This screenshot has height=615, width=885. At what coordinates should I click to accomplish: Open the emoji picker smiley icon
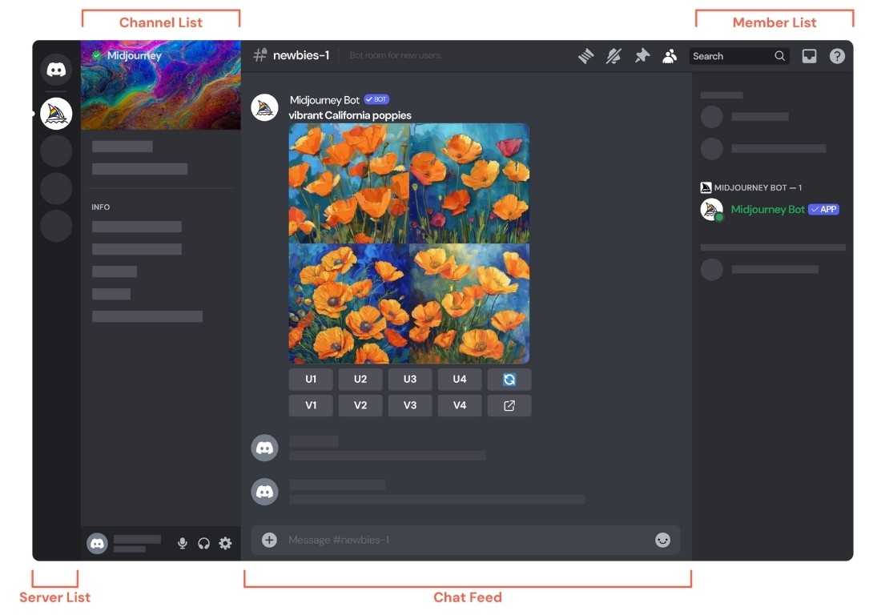[x=662, y=540]
